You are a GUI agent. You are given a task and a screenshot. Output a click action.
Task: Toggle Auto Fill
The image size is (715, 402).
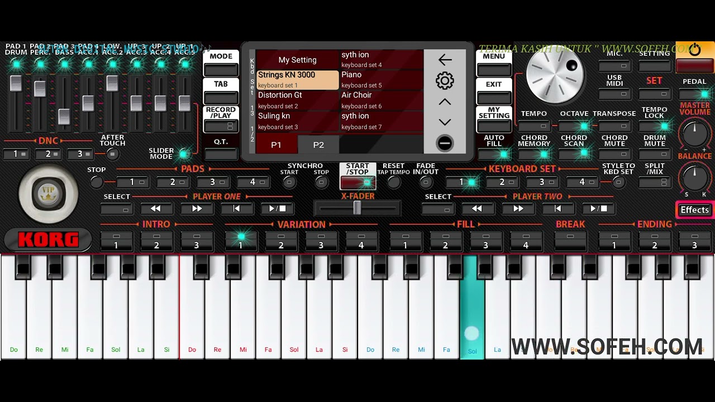494,154
